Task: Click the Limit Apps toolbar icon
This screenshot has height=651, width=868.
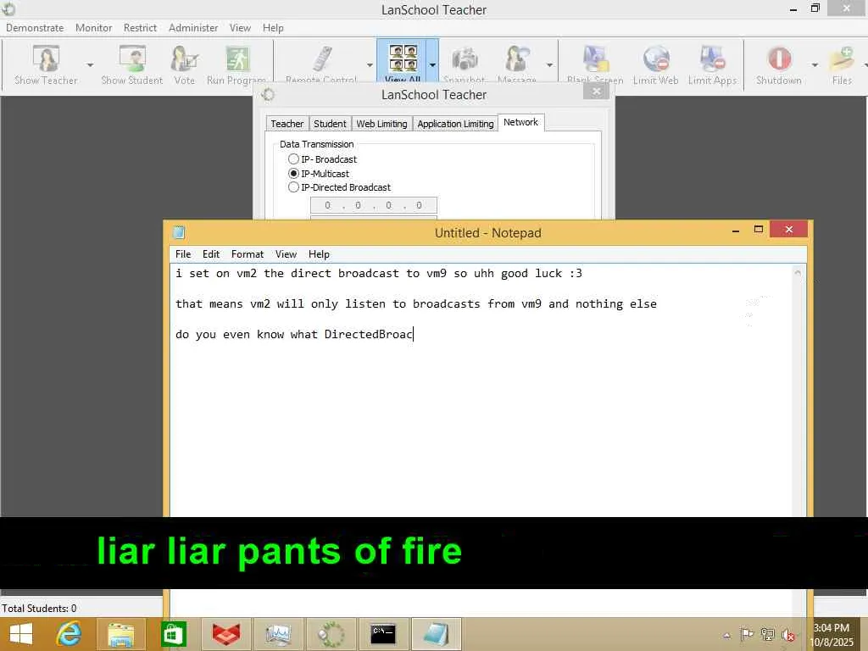Action: point(712,64)
